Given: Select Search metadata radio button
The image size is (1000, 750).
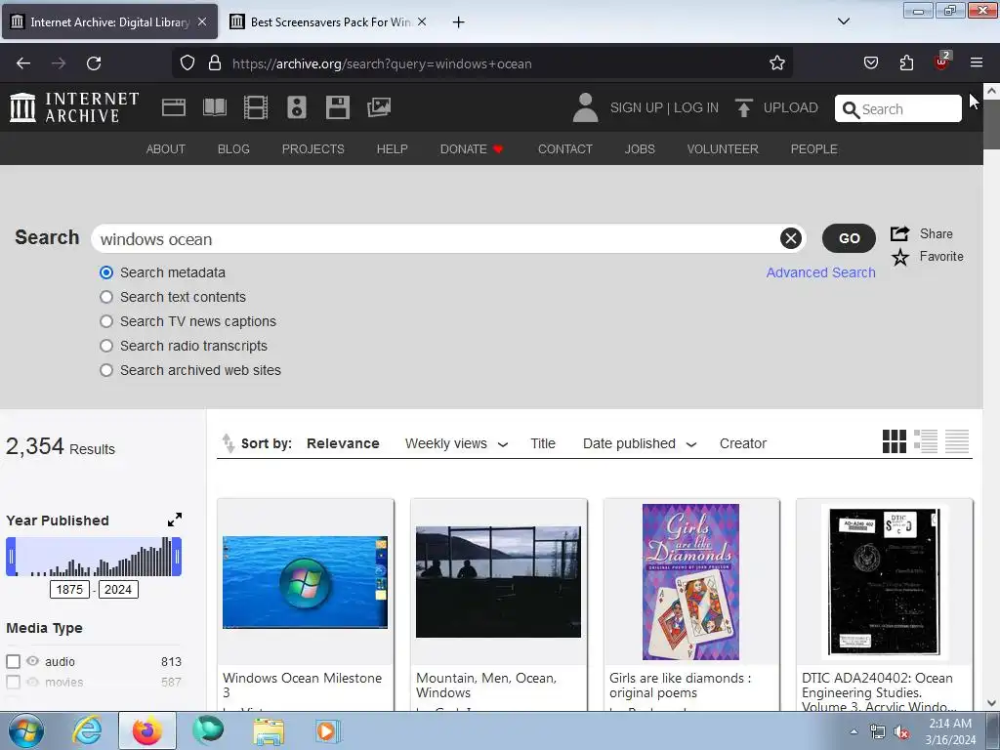Looking at the screenshot, I should 106,272.
